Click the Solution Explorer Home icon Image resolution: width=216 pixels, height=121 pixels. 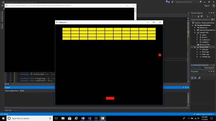[198, 16]
